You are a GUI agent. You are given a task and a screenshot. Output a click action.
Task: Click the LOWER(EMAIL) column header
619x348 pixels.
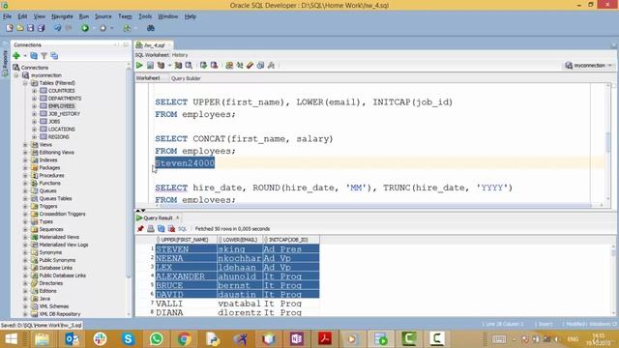click(x=240, y=240)
